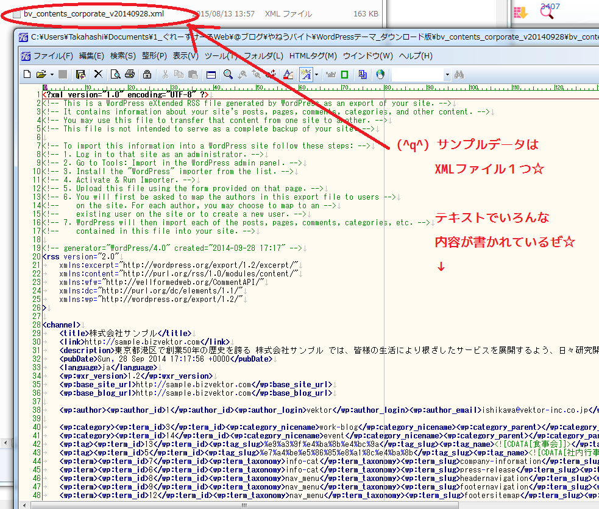The width and height of the screenshot is (599, 509).
Task: Open the ファイル(F) menu
Action: coord(53,56)
